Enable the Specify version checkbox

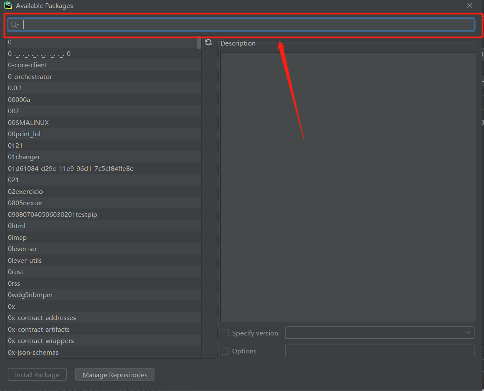coord(226,333)
